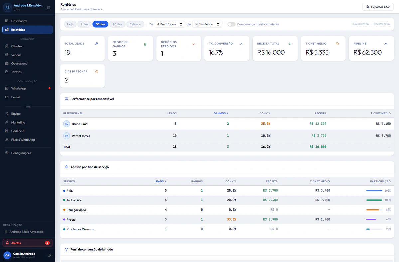Open the Alertas panel
This screenshot has width=399, height=262.
point(27,243)
